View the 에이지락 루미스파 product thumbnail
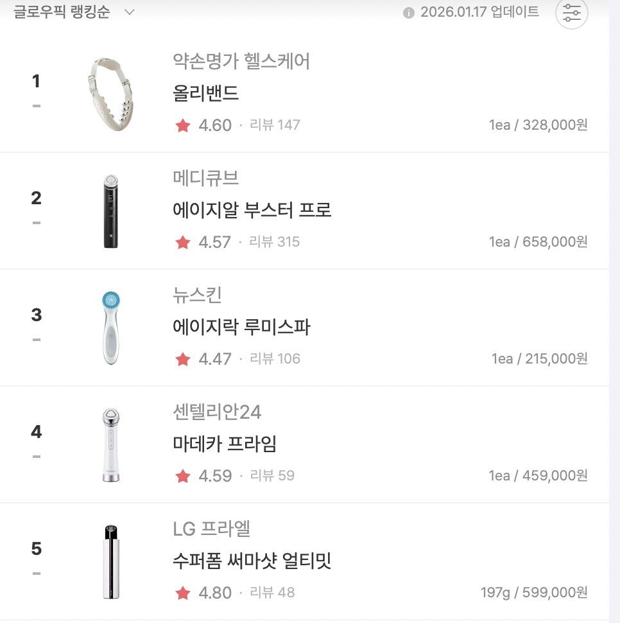Viewport: 620px width, 623px height. (x=111, y=328)
